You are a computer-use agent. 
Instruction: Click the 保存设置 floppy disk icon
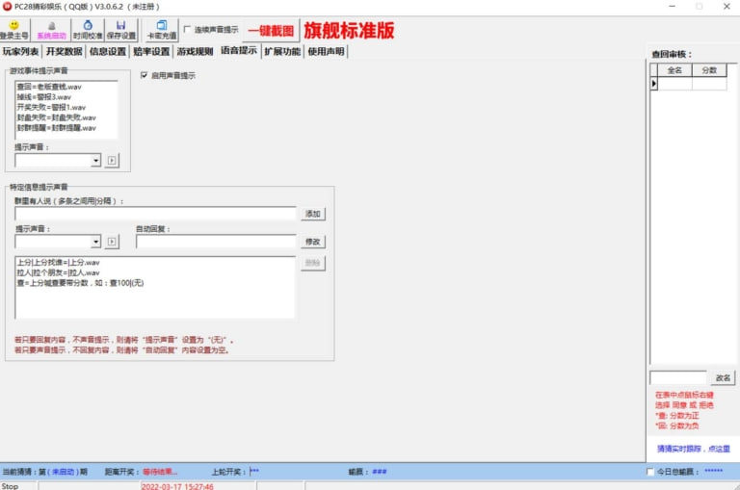120,27
